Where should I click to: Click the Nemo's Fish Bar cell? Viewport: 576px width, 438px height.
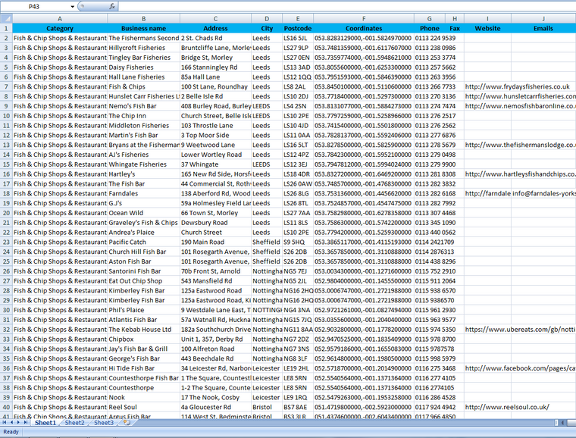(x=144, y=106)
